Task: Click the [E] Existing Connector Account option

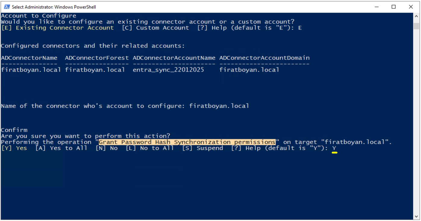Action: pos(58,28)
